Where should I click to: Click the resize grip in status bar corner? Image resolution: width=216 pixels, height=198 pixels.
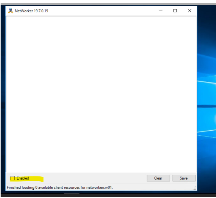point(194,188)
